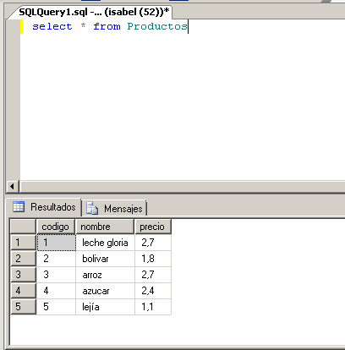Click the codigo cell of arroz row

click(x=57, y=275)
